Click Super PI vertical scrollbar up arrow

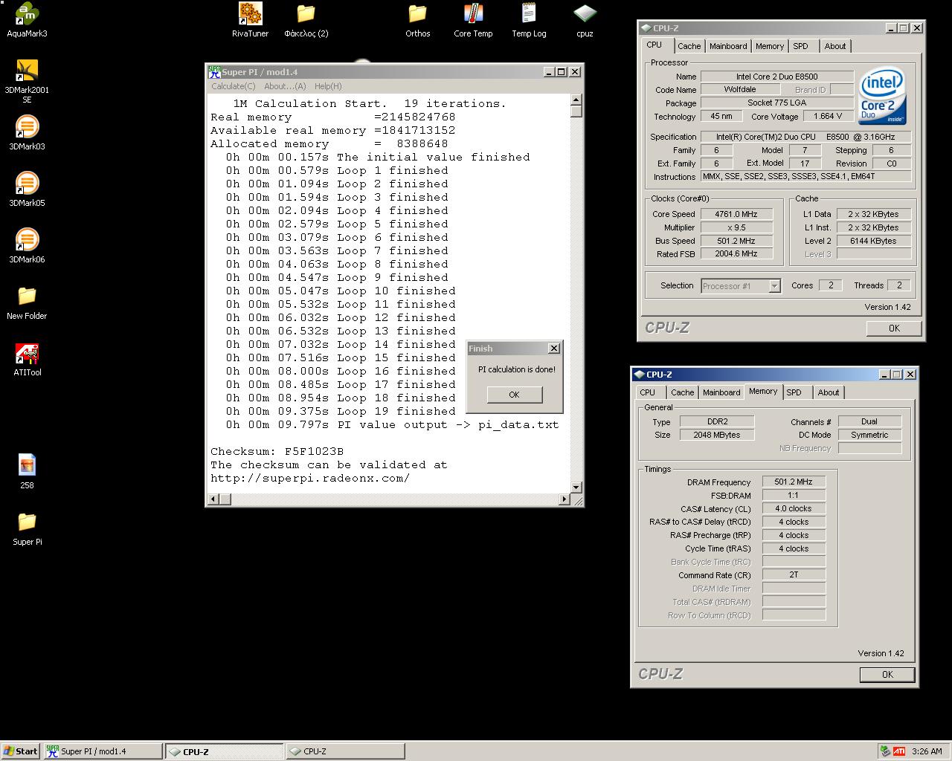576,100
